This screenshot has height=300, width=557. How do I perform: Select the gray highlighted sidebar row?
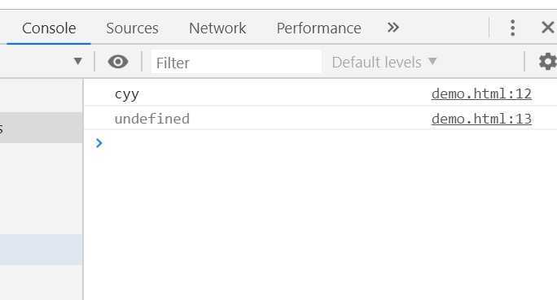pos(41,128)
